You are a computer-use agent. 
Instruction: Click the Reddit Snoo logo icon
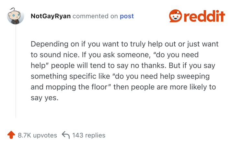(176, 16)
